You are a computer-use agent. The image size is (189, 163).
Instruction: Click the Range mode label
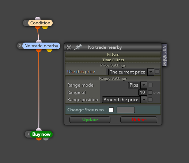click(x=80, y=85)
